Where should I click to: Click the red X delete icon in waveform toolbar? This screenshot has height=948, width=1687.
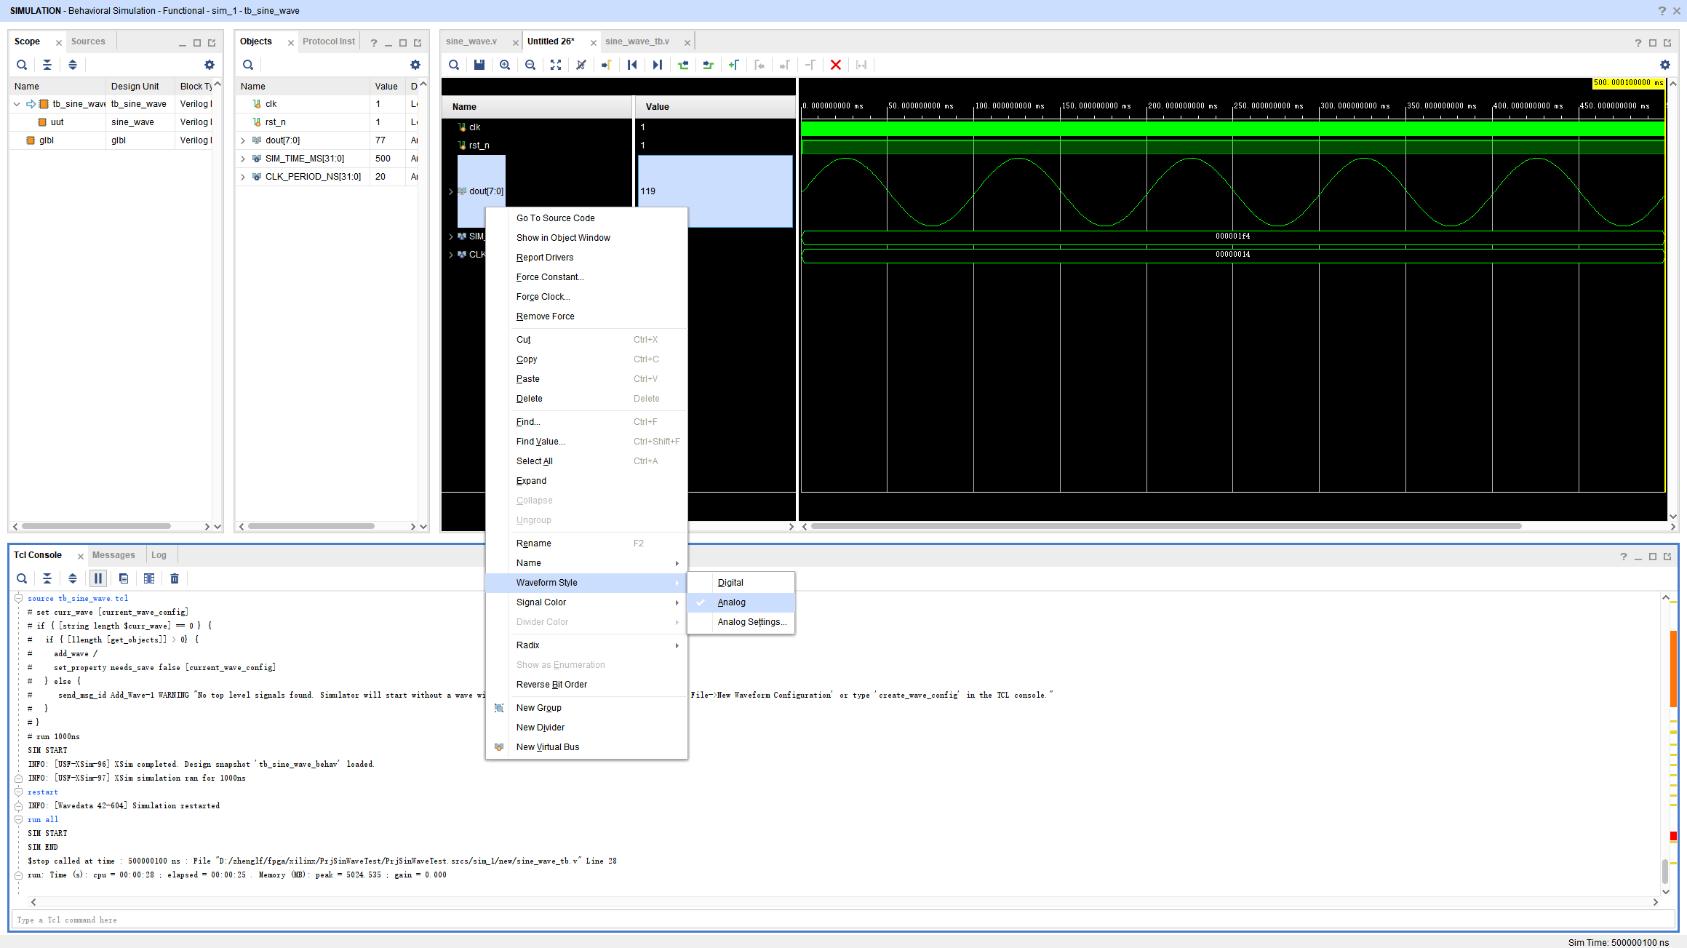coord(835,65)
